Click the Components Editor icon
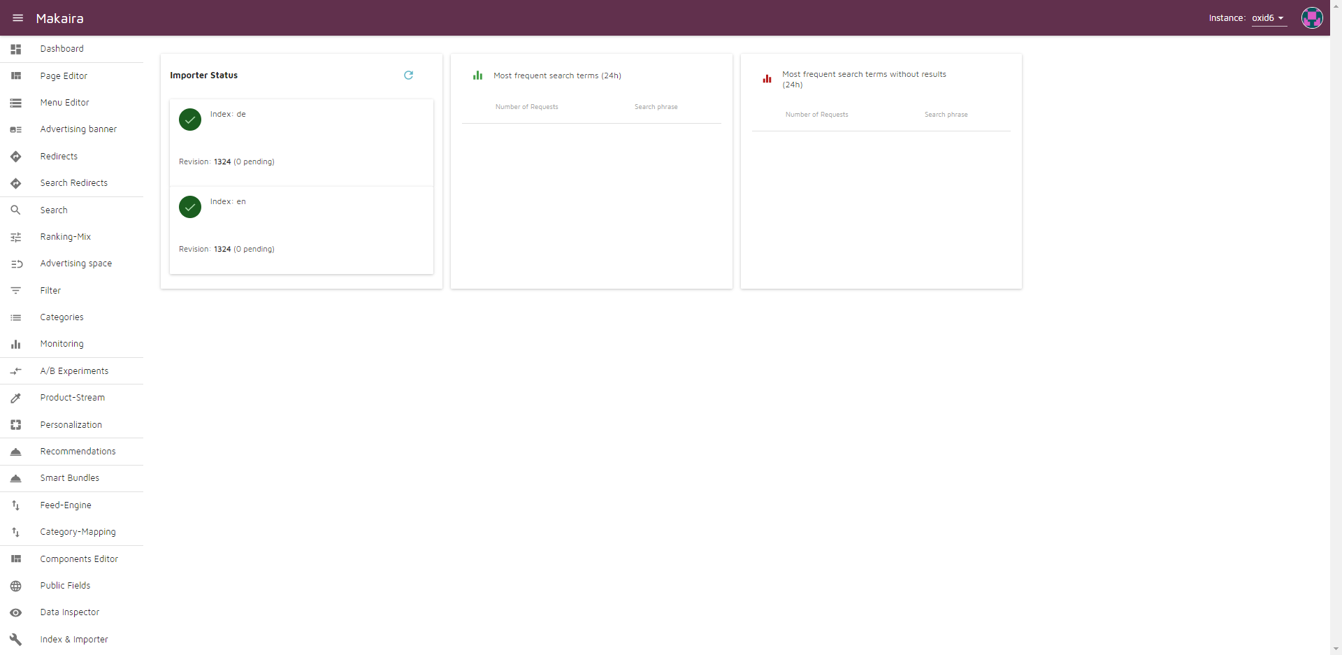 coord(16,559)
